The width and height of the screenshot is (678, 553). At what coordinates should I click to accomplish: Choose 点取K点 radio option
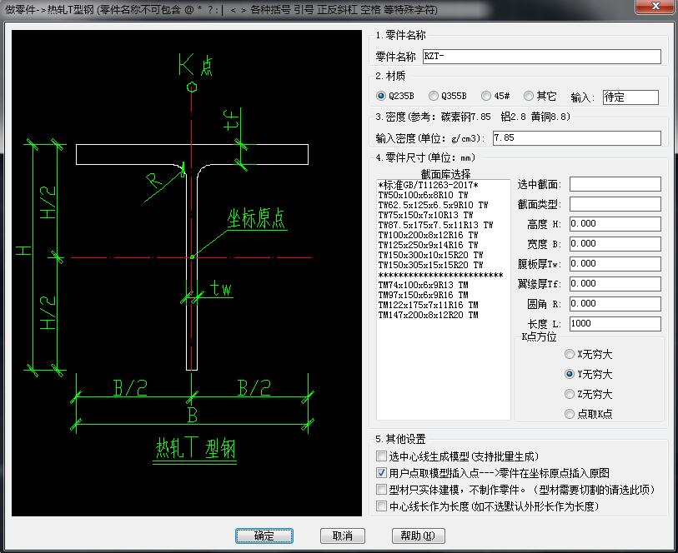[x=570, y=414]
